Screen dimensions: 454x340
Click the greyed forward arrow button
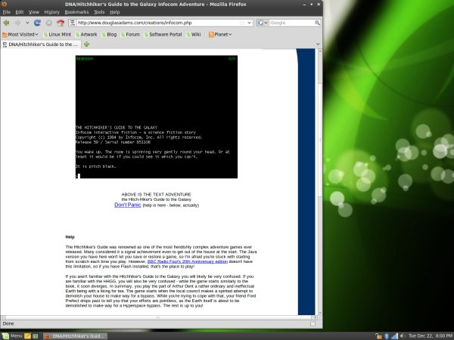click(x=18, y=23)
